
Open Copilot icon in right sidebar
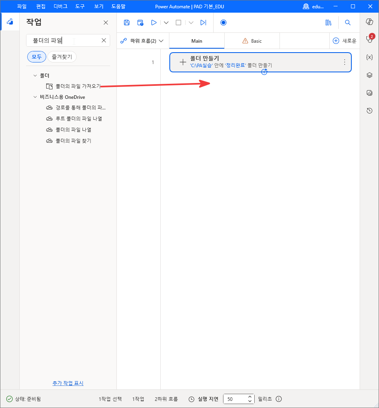coord(370,22)
